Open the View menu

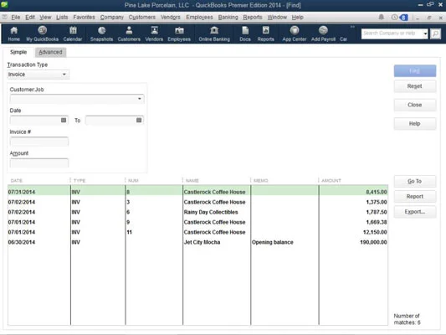[x=45, y=17]
